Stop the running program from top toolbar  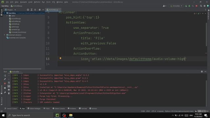[x=197, y=6]
